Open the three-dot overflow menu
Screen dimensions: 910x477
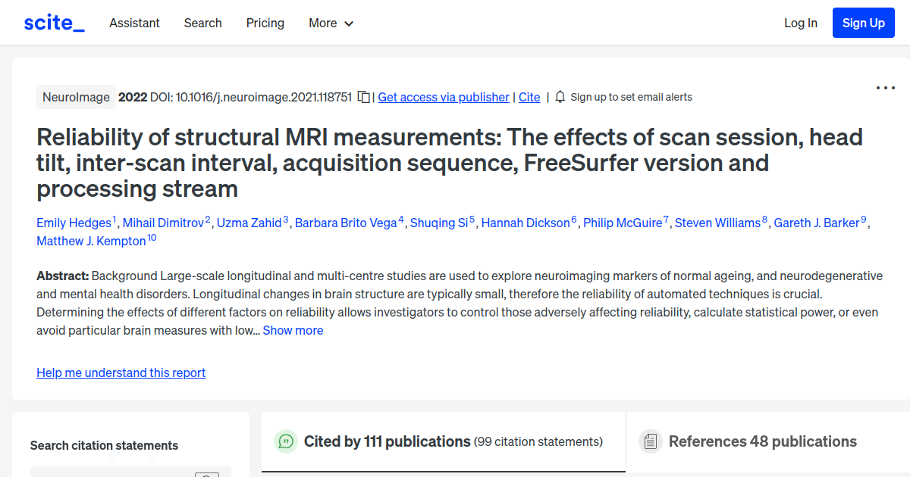coord(885,88)
